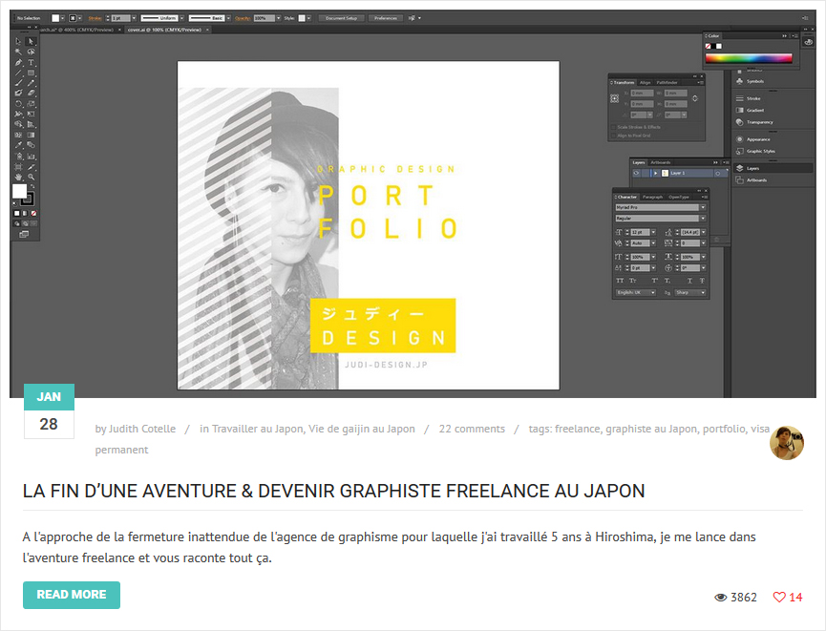This screenshot has width=826, height=631.
Task: Enable Align to Pixel Grid checkbox
Action: (x=613, y=136)
